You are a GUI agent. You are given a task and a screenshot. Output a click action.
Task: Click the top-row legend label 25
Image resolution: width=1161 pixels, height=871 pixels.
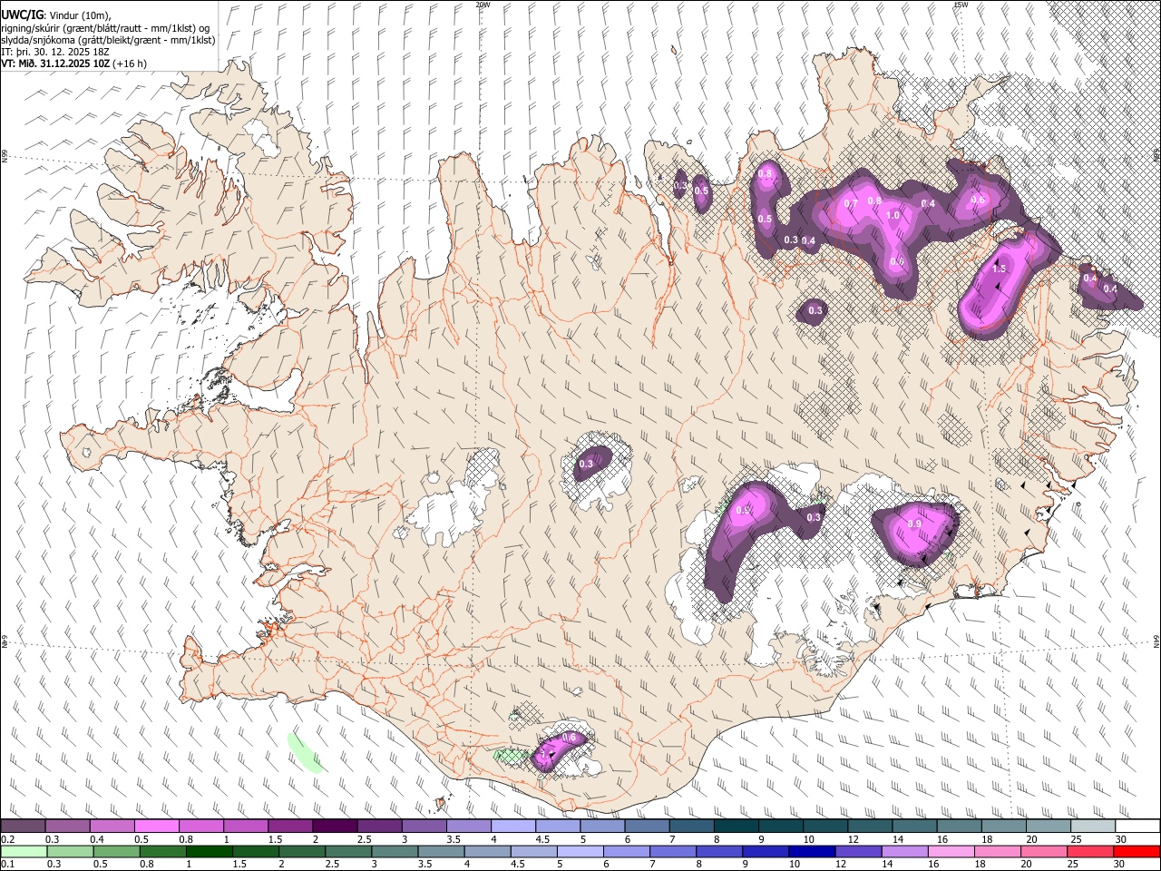(1077, 839)
